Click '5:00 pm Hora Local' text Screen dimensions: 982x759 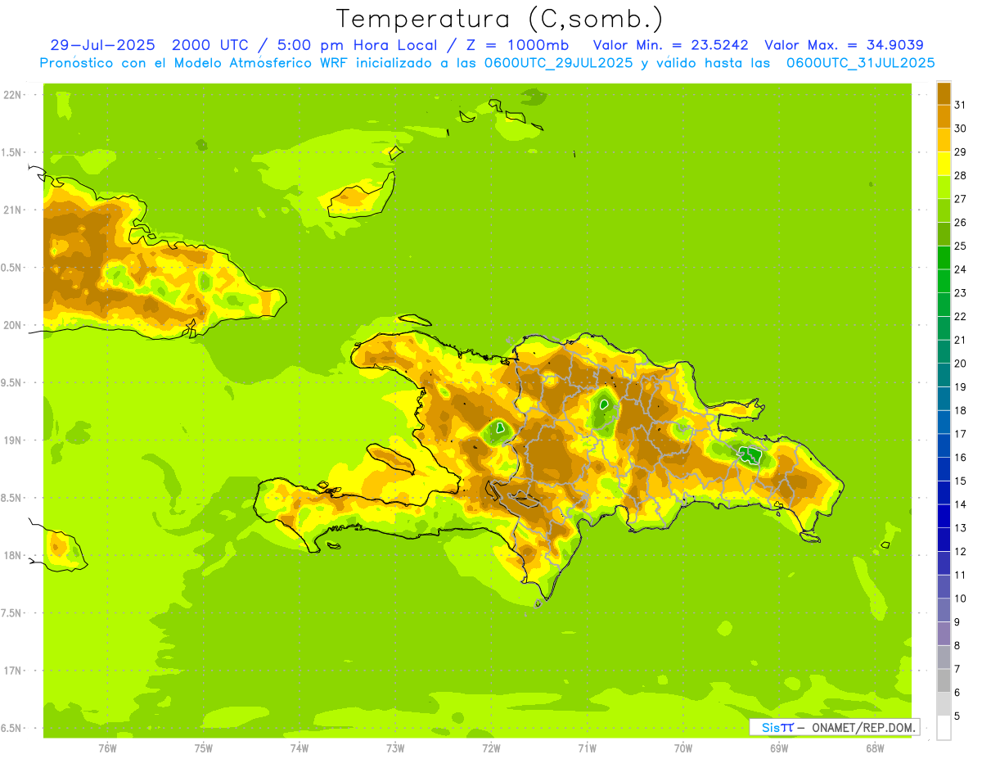coord(354,45)
